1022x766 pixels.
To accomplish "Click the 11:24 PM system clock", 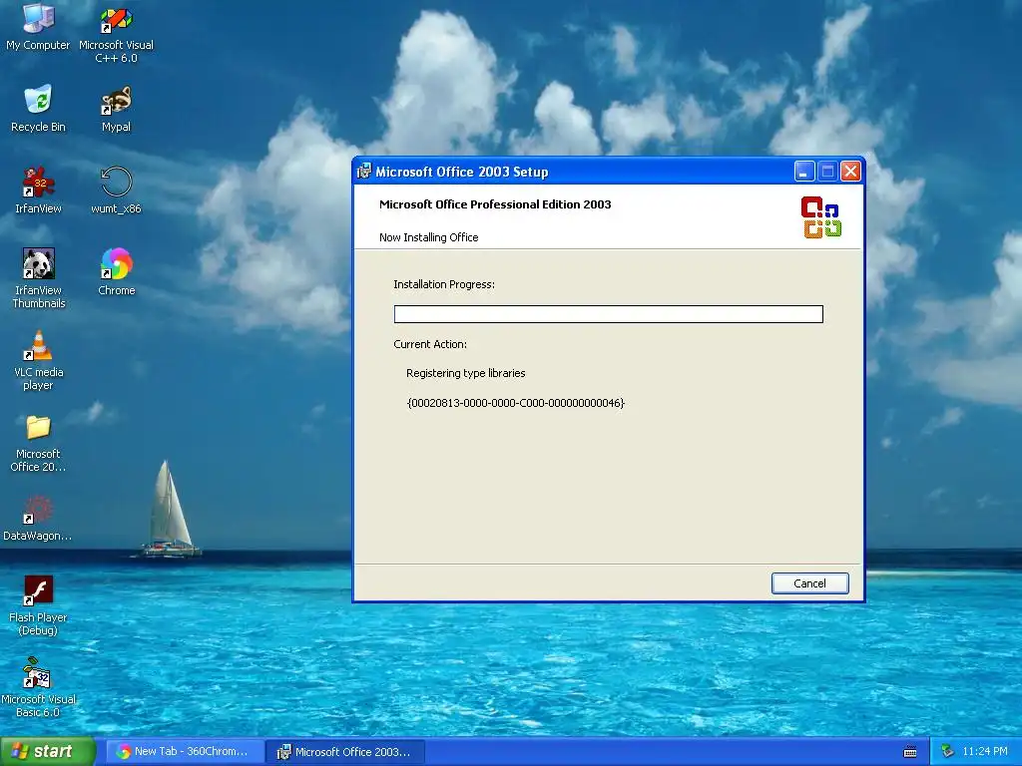I will [x=985, y=752].
